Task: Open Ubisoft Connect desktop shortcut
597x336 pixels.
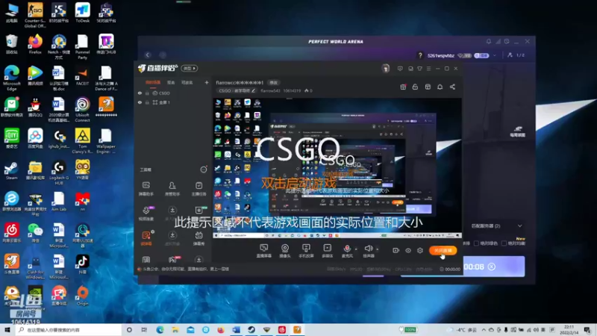Action: point(82,110)
